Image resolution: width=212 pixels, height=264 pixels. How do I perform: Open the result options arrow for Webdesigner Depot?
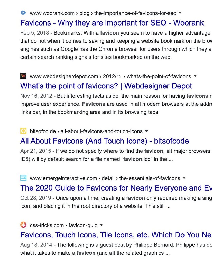click(195, 76)
